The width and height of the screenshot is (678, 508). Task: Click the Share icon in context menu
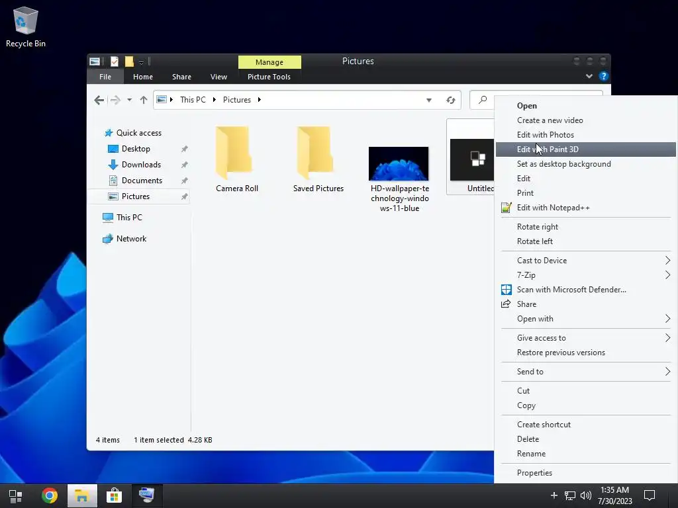tap(506, 304)
